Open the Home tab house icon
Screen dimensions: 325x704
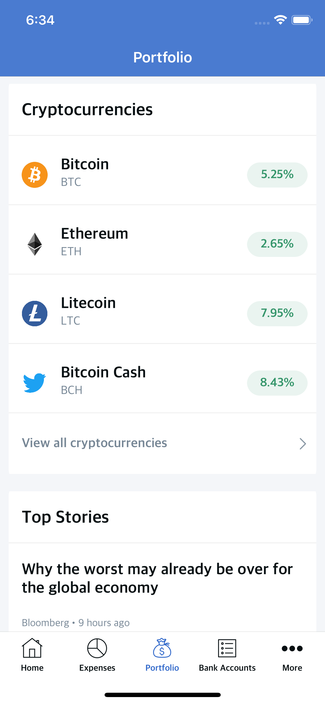(x=32, y=648)
